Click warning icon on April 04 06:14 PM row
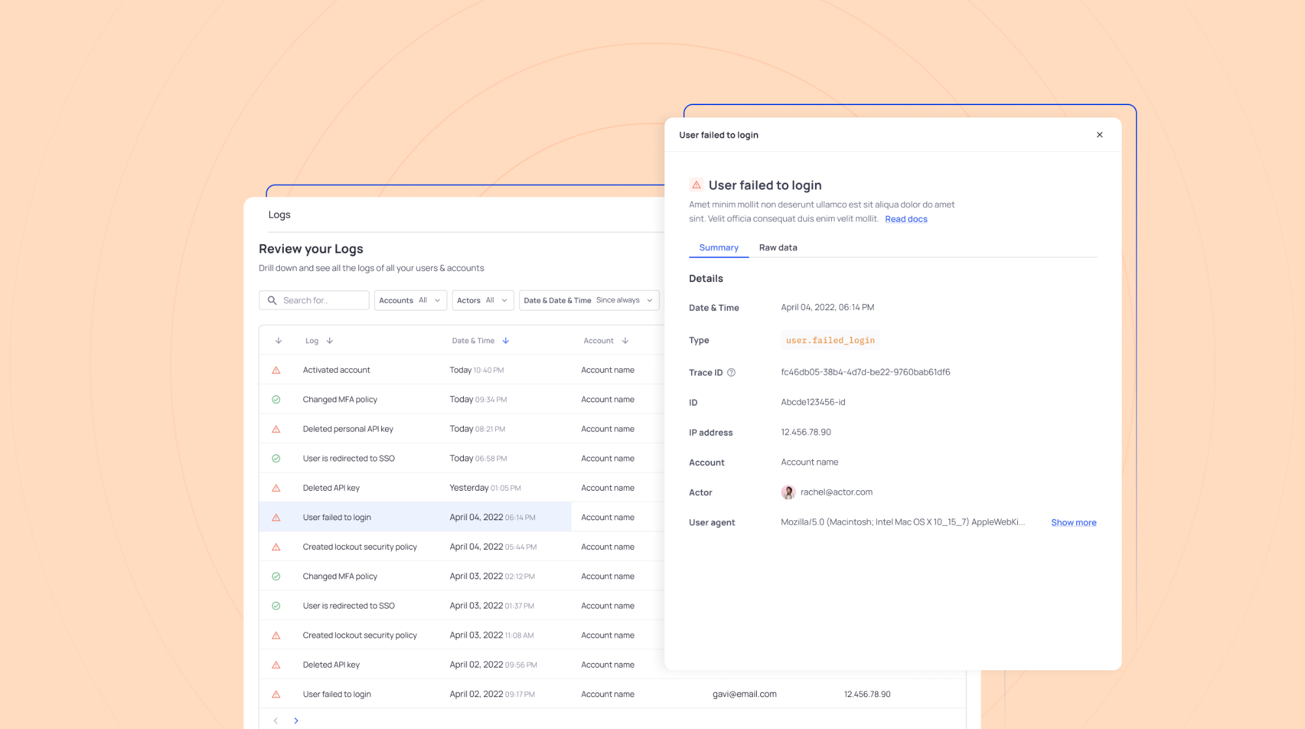The image size is (1305, 729). coord(276,518)
